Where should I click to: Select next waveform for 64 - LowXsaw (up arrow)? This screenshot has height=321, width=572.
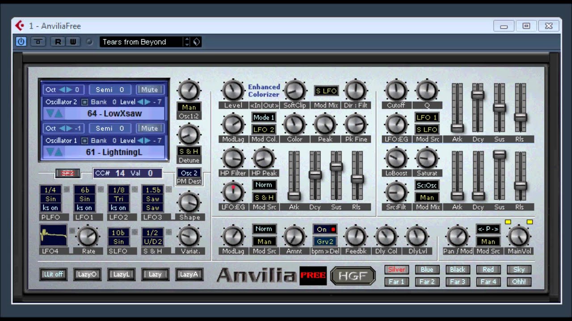pyautogui.click(x=59, y=114)
